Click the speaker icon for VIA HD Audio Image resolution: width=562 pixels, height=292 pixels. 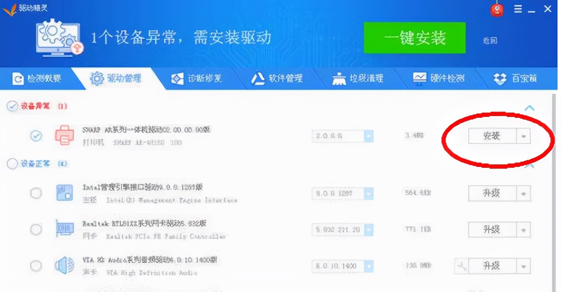(64, 266)
